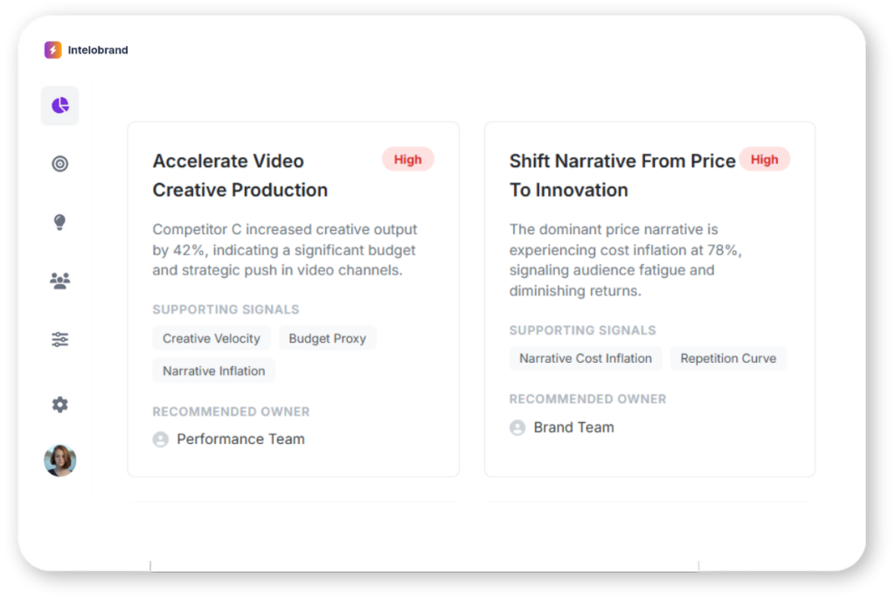
Task: Click the Intelobrand brand name text
Action: 98,50
